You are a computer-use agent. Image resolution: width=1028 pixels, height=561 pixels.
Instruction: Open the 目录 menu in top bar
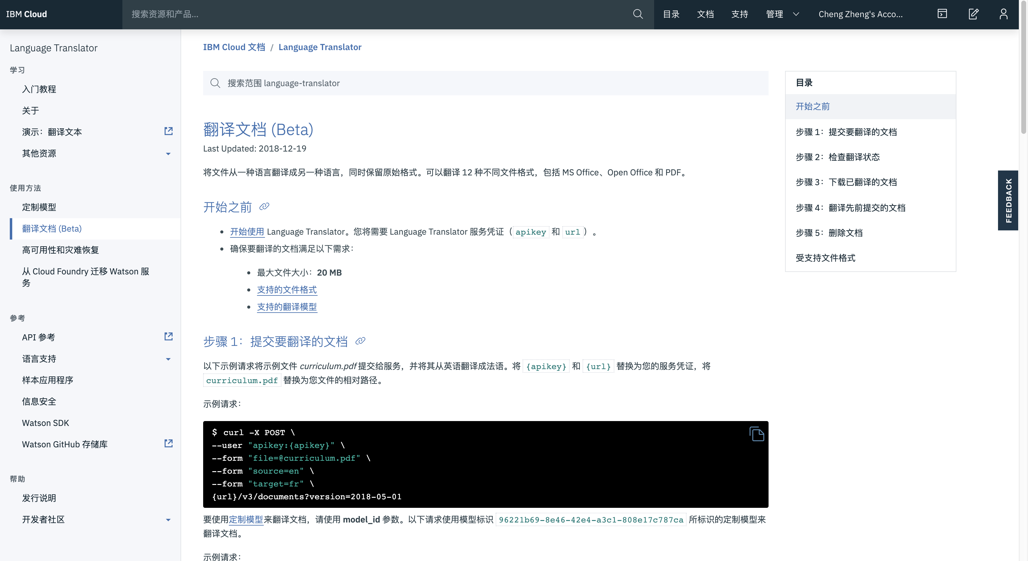tap(671, 14)
